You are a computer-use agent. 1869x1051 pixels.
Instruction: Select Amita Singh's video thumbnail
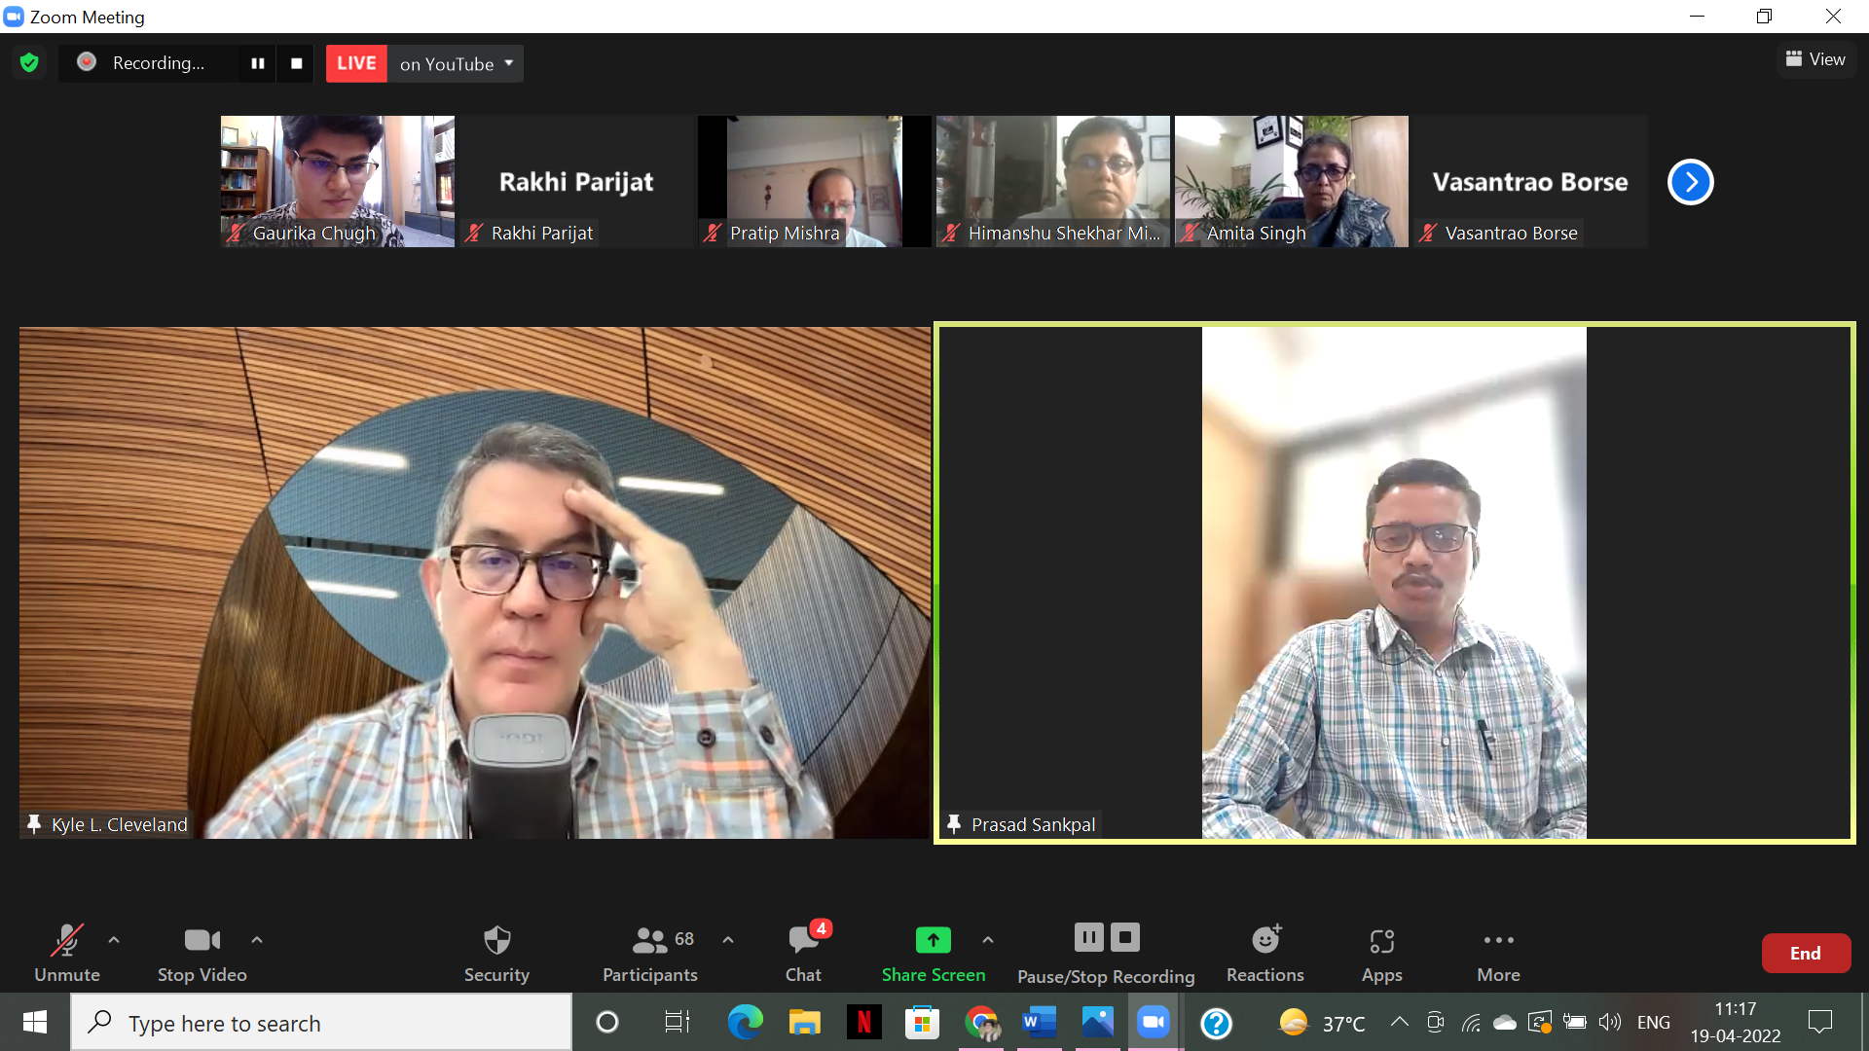[x=1291, y=182]
